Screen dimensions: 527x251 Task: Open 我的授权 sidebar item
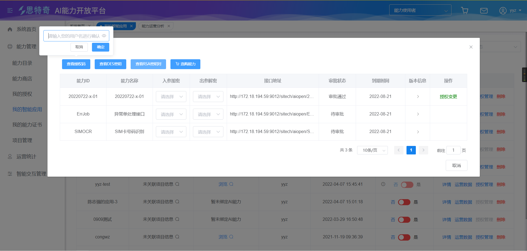(x=22, y=94)
